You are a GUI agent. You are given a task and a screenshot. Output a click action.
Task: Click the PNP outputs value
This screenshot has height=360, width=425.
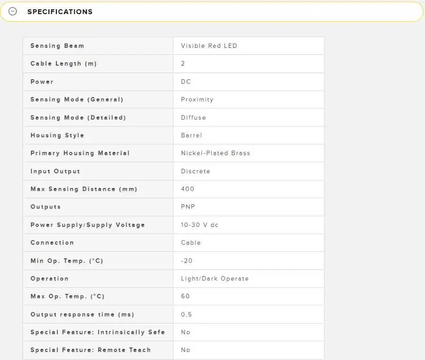tap(188, 207)
